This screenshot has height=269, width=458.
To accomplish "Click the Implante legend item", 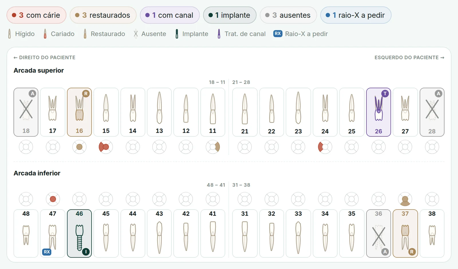I will click(x=192, y=34).
